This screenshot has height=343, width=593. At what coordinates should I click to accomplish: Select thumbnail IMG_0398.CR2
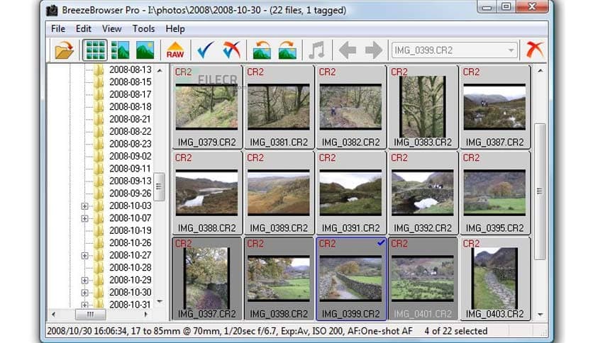pos(278,279)
